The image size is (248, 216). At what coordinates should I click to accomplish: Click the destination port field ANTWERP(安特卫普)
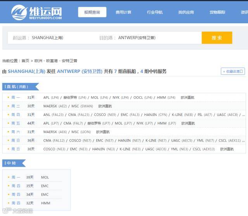[137, 38]
